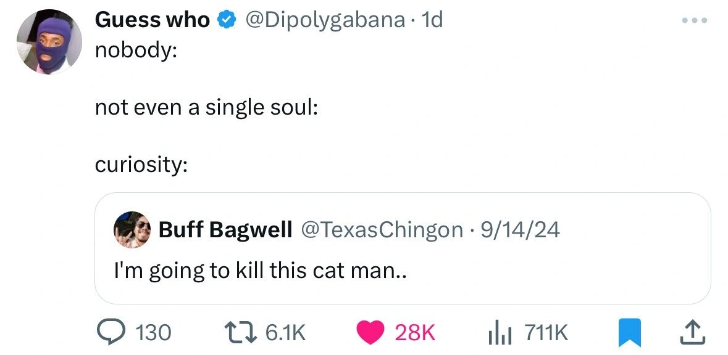Click the 28K likes count
Viewport: 728px width, 355px height.
[415, 333]
